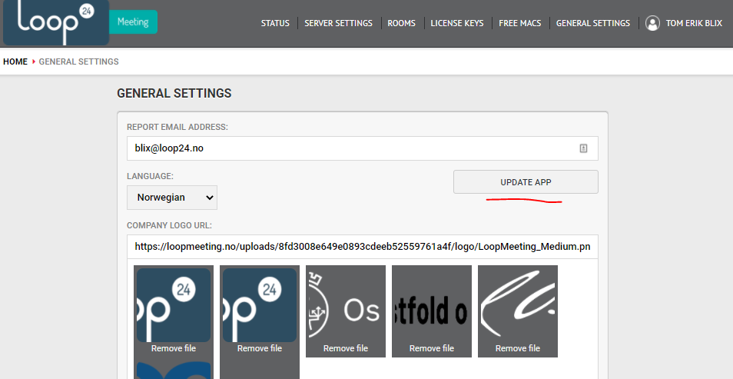Open SERVER SETTINGS in the top navigation
Image resolution: width=733 pixels, height=379 pixels.
pos(338,23)
